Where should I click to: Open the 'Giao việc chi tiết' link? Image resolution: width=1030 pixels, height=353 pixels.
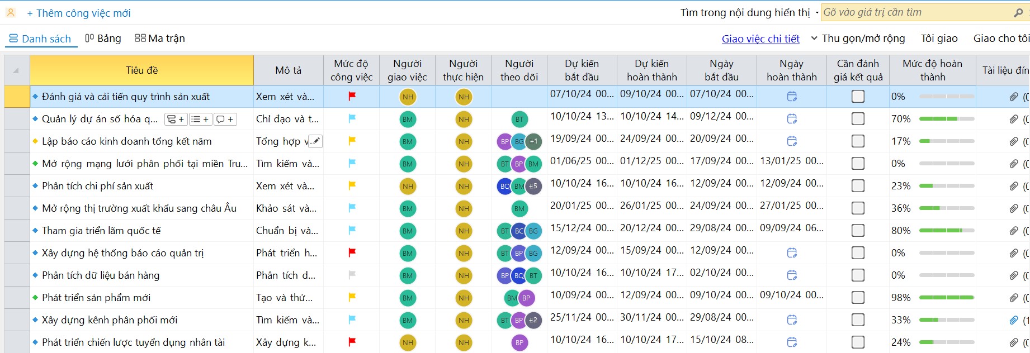760,39
